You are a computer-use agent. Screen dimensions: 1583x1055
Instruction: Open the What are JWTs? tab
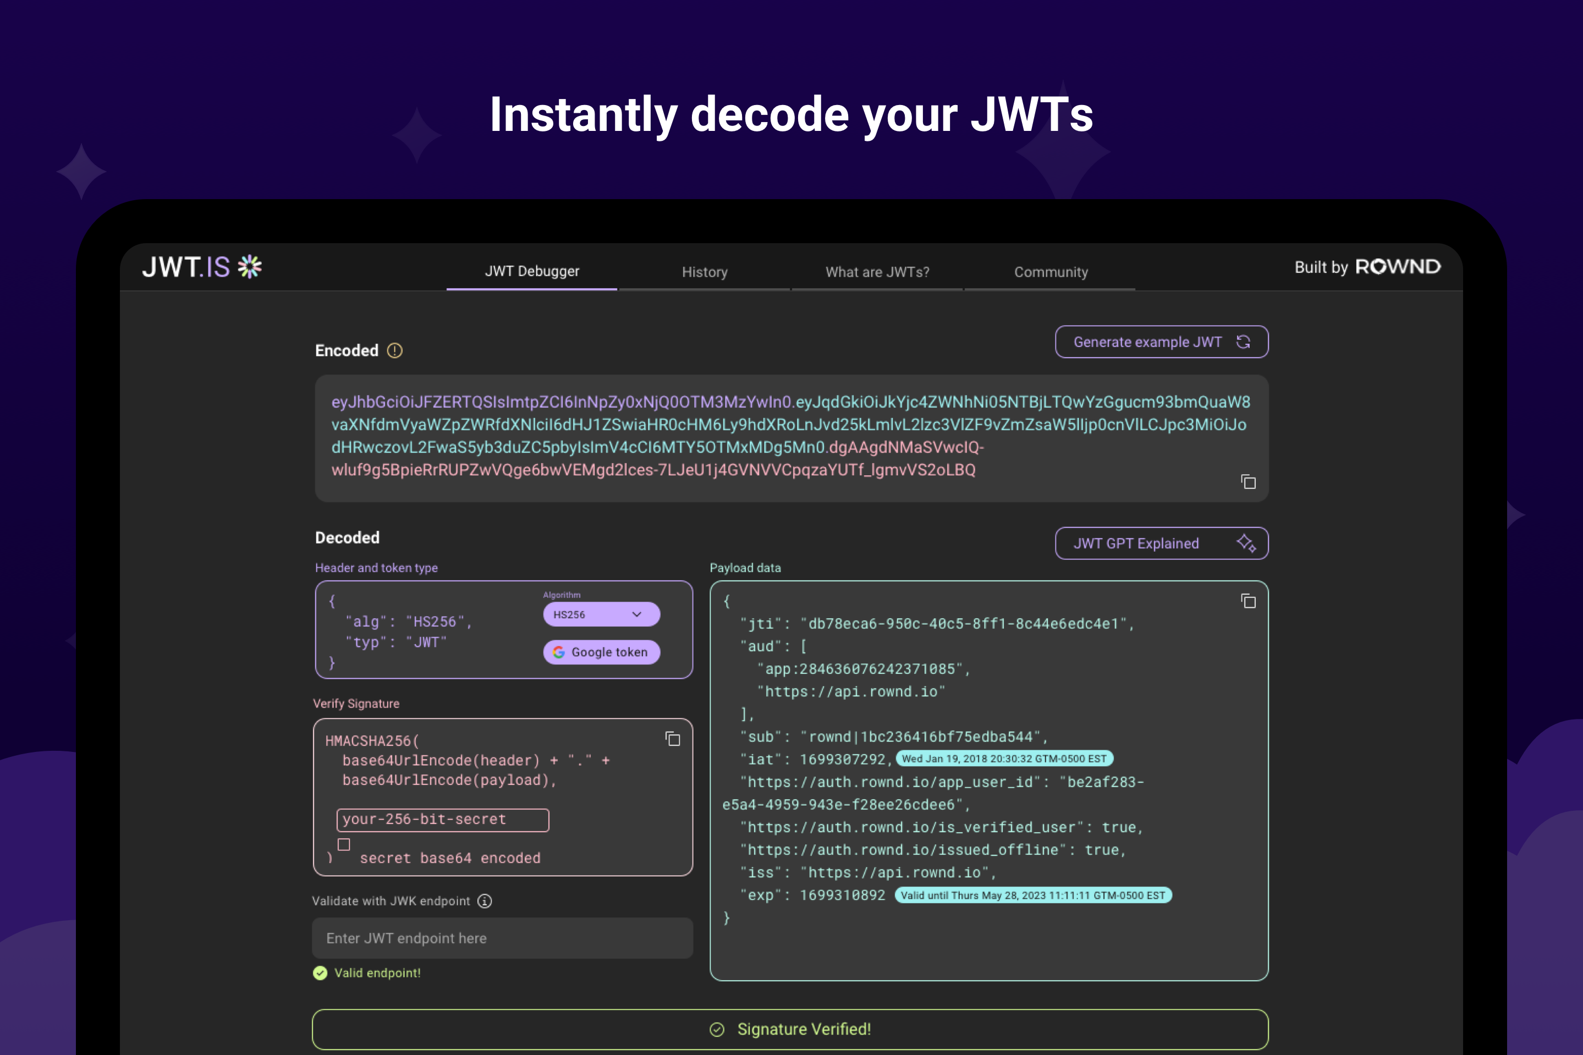pyautogui.click(x=877, y=272)
